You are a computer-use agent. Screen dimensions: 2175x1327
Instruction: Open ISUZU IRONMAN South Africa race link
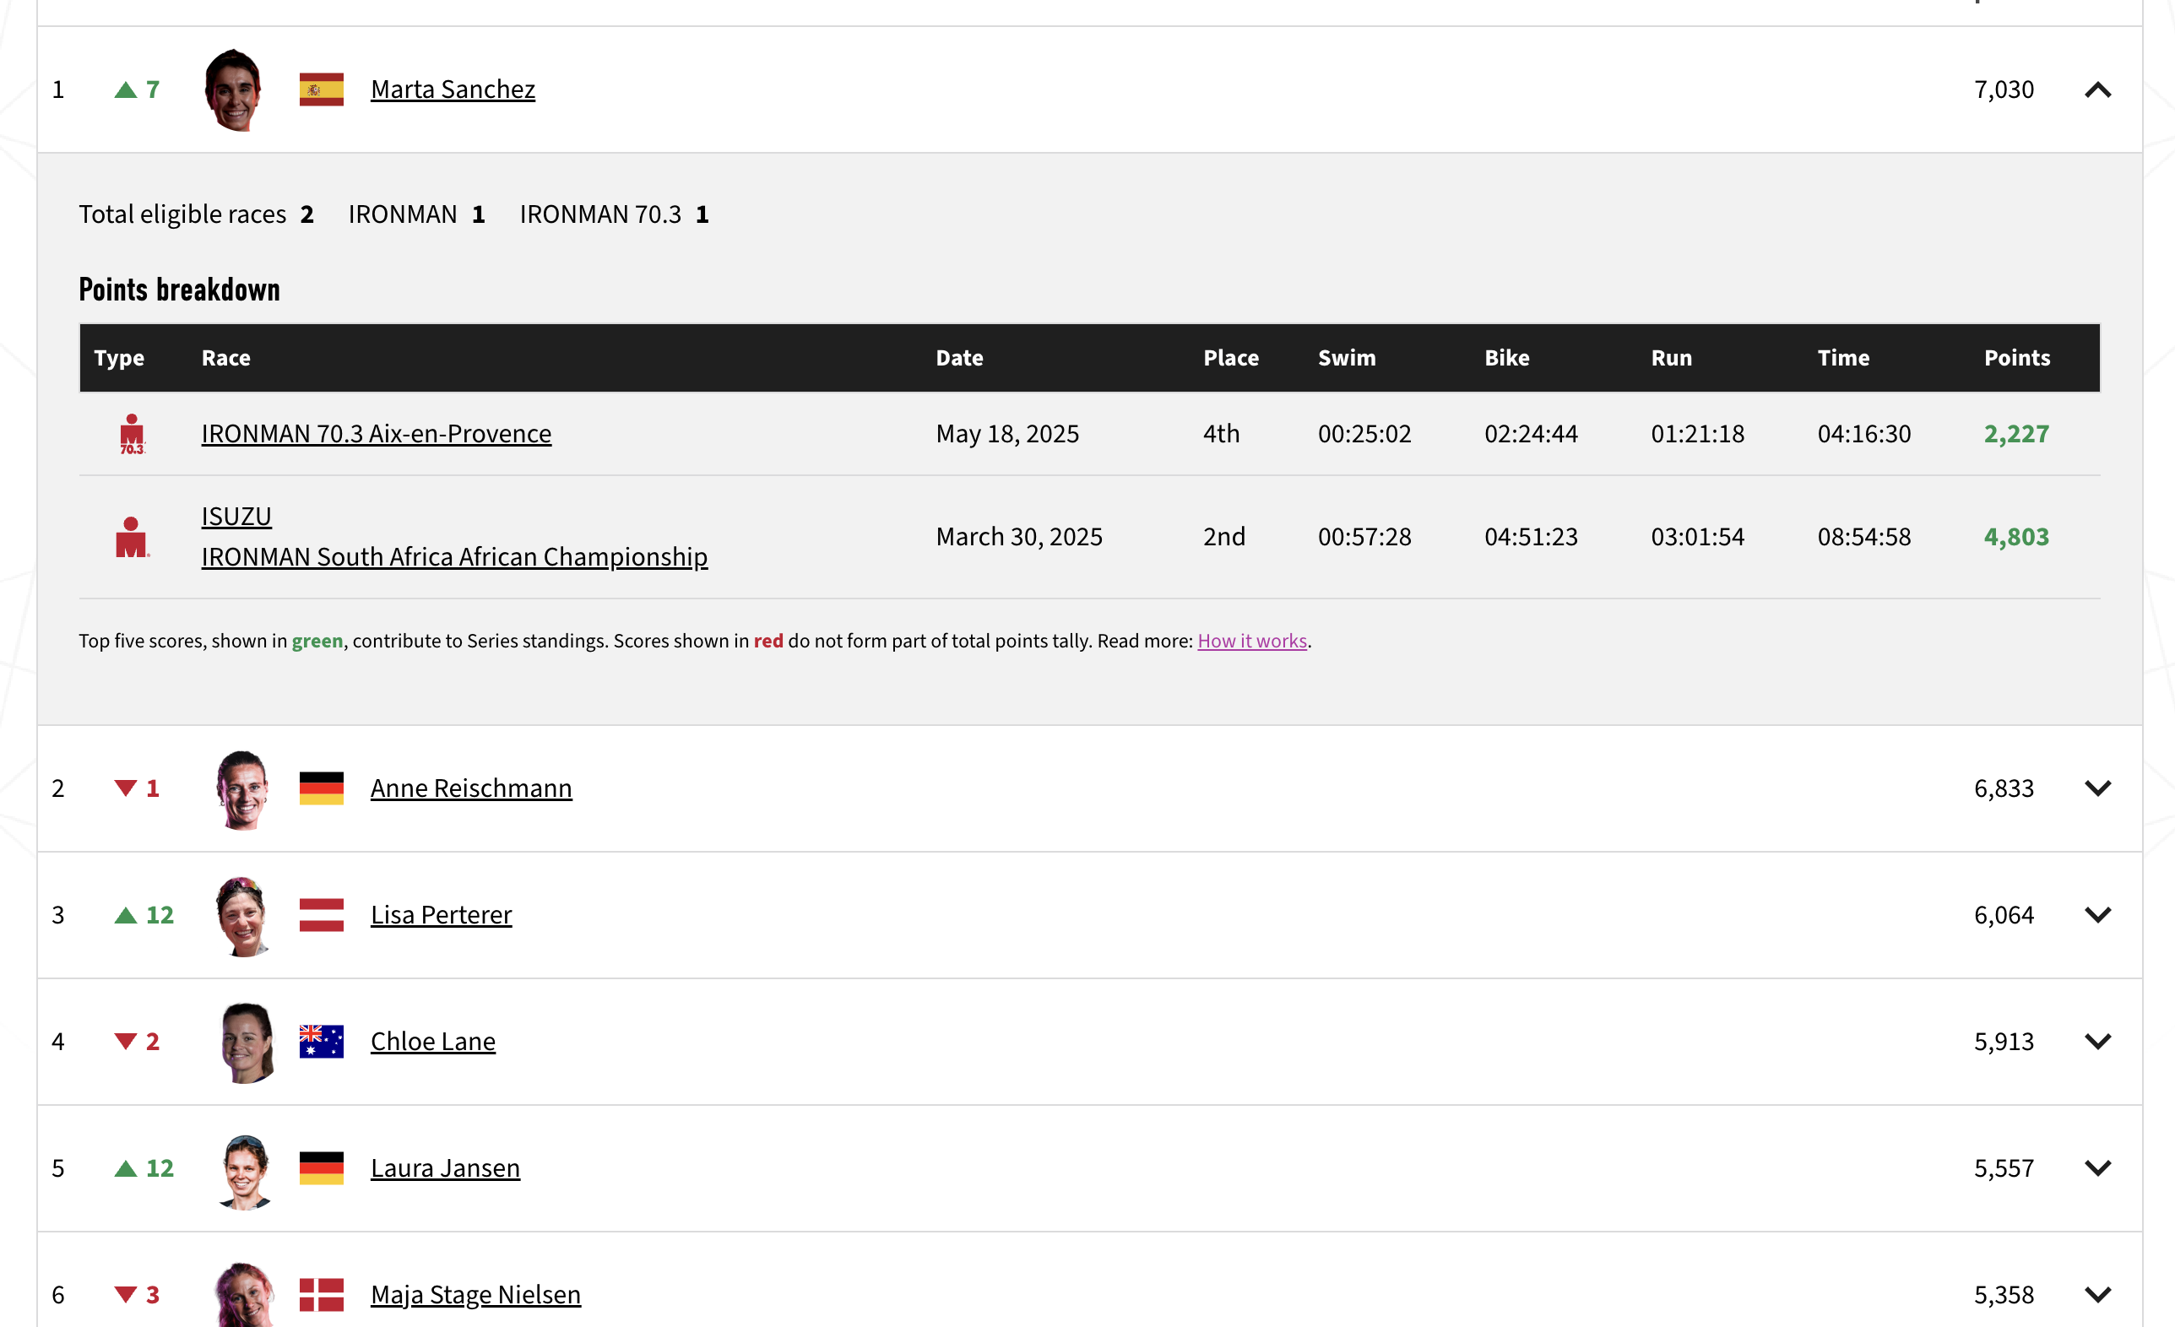454,536
